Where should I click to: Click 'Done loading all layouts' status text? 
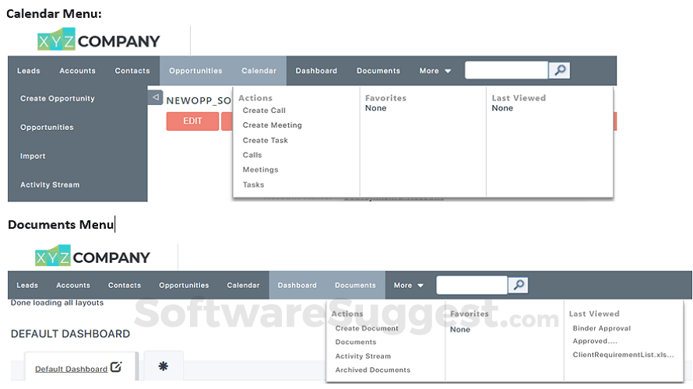[x=57, y=303]
